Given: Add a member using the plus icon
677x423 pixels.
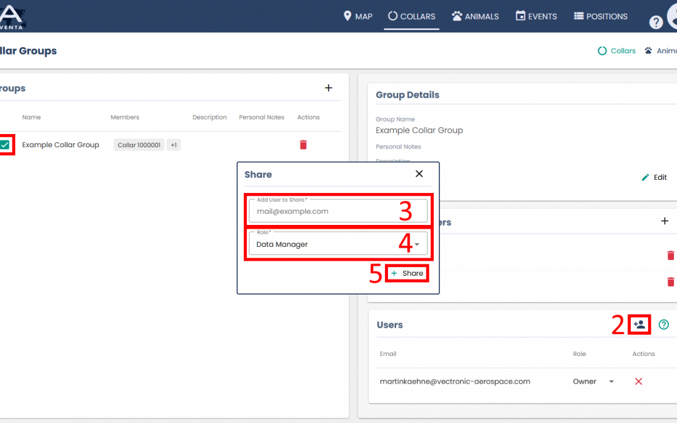Looking at the screenshot, I should pyautogui.click(x=664, y=221).
